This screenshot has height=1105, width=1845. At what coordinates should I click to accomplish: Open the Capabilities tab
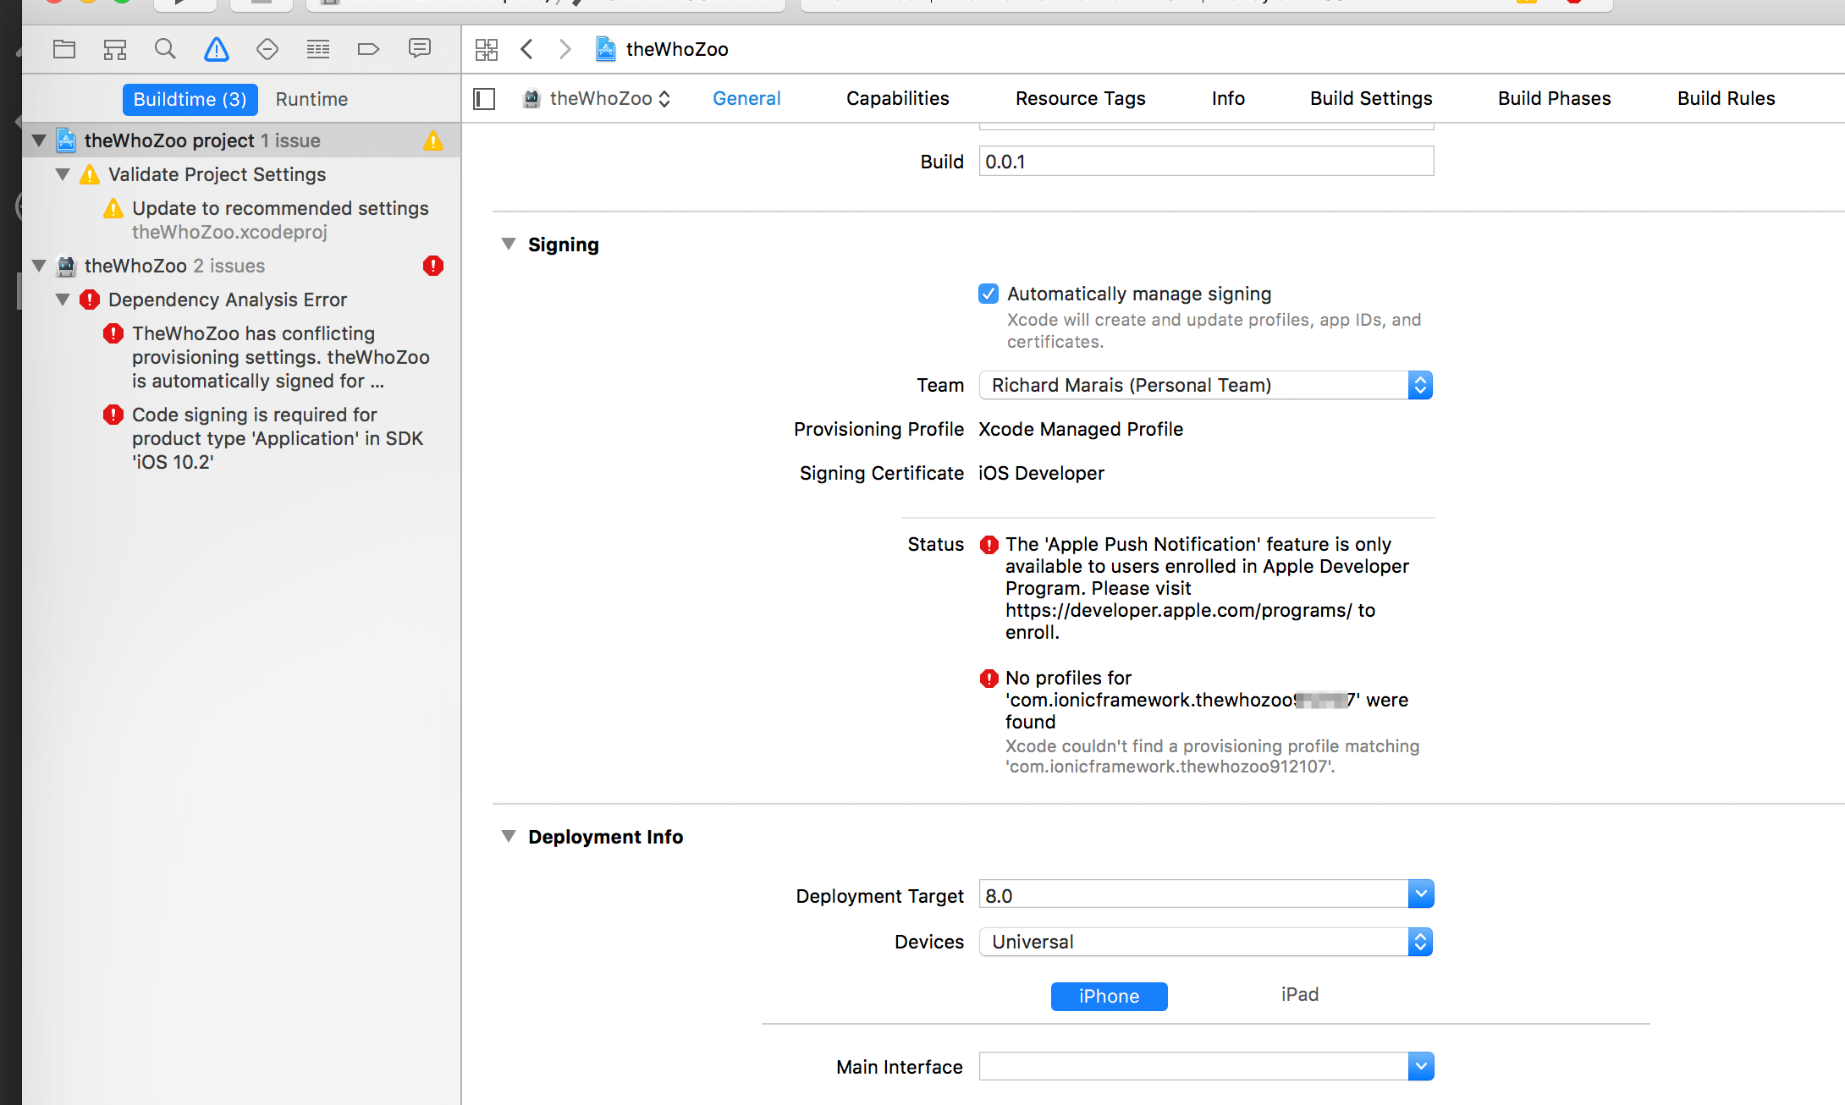pyautogui.click(x=897, y=98)
